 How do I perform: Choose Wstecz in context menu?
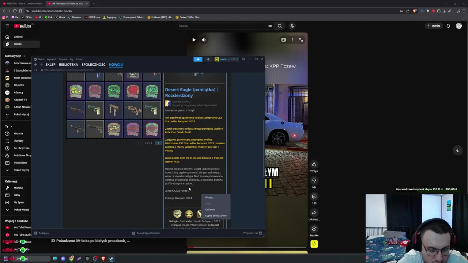tap(216, 198)
